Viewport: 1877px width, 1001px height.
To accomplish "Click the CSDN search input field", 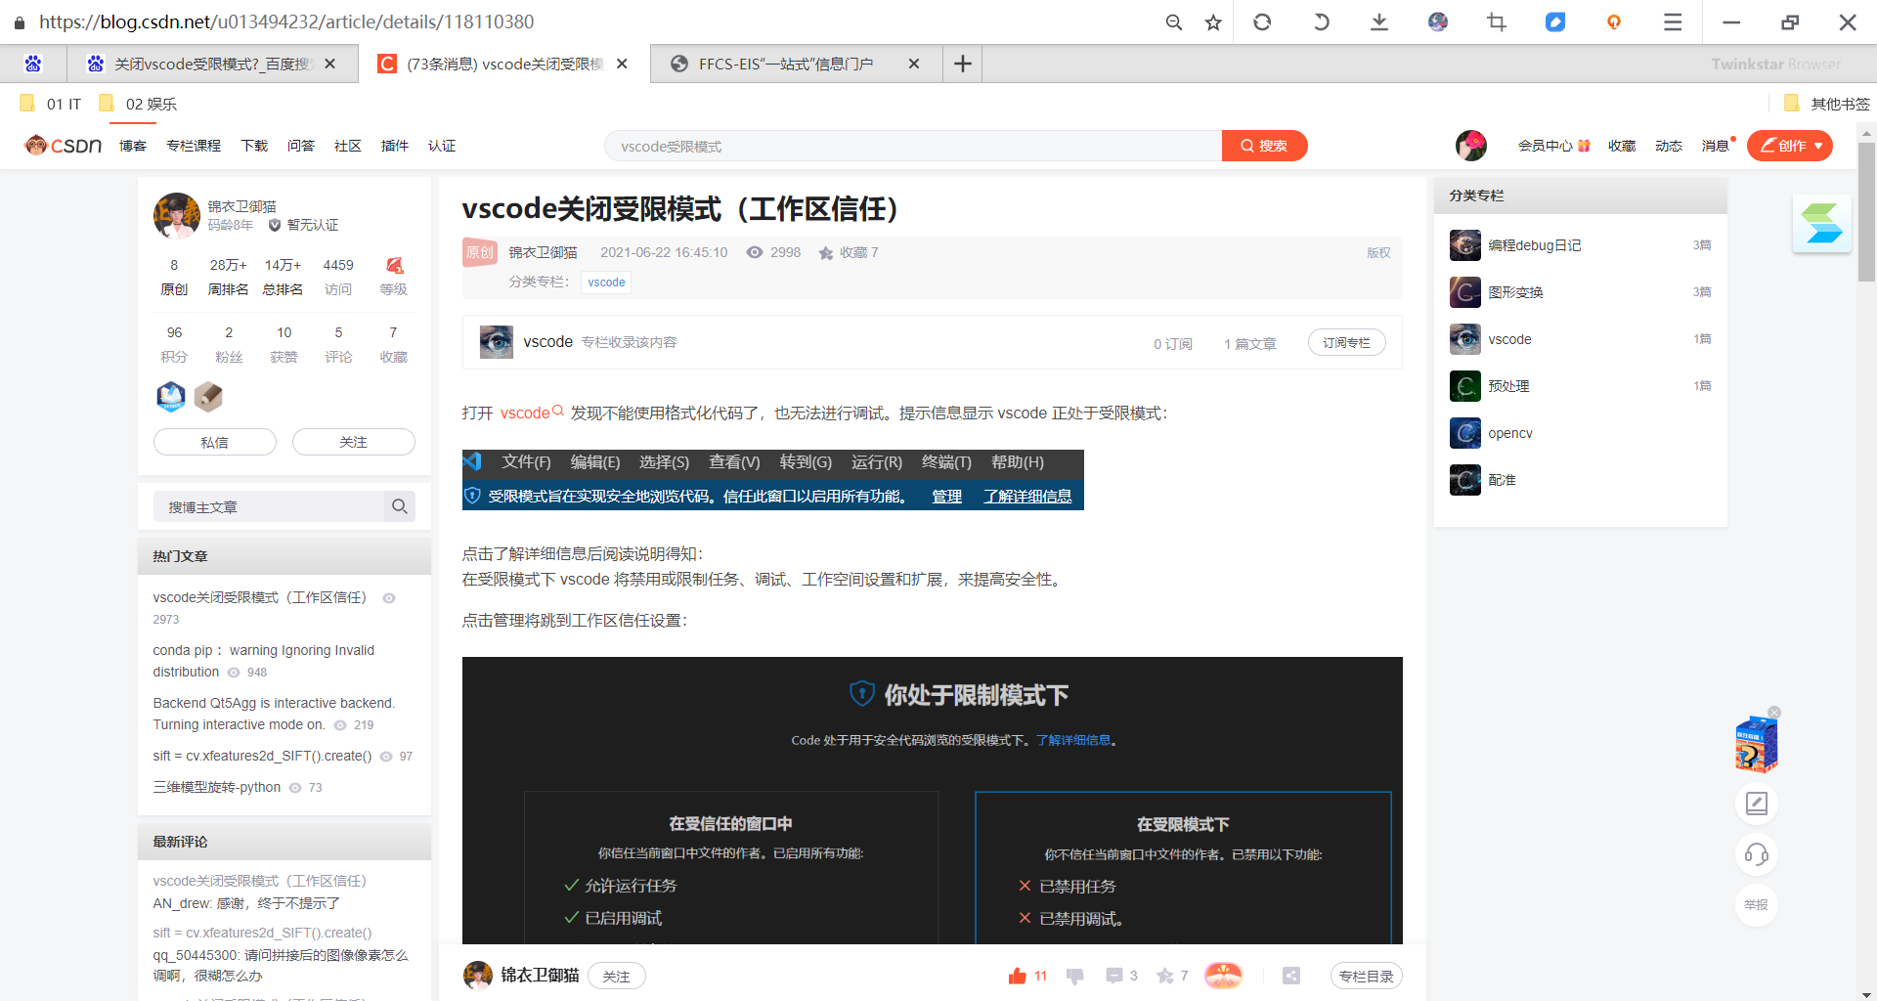I will pos(913,146).
